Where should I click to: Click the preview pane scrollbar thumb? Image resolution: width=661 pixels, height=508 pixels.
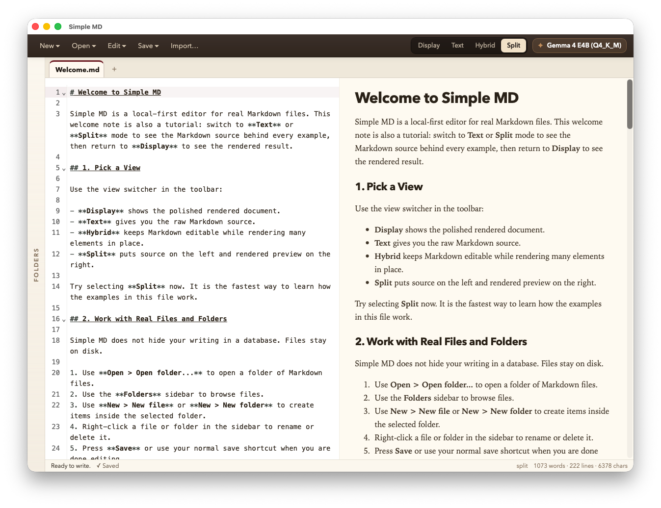630,104
